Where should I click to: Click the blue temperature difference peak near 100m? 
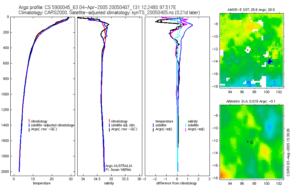point(192,25)
